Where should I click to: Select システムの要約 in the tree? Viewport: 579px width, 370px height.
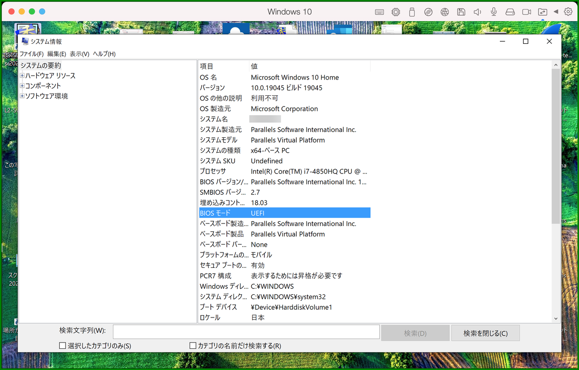41,66
